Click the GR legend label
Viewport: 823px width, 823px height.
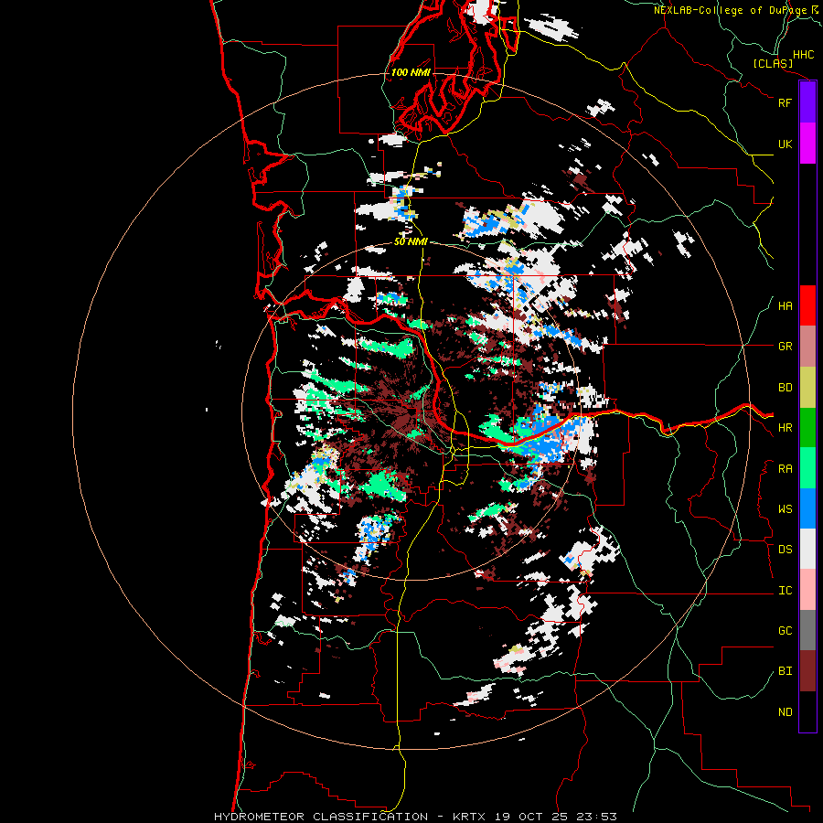coord(785,347)
